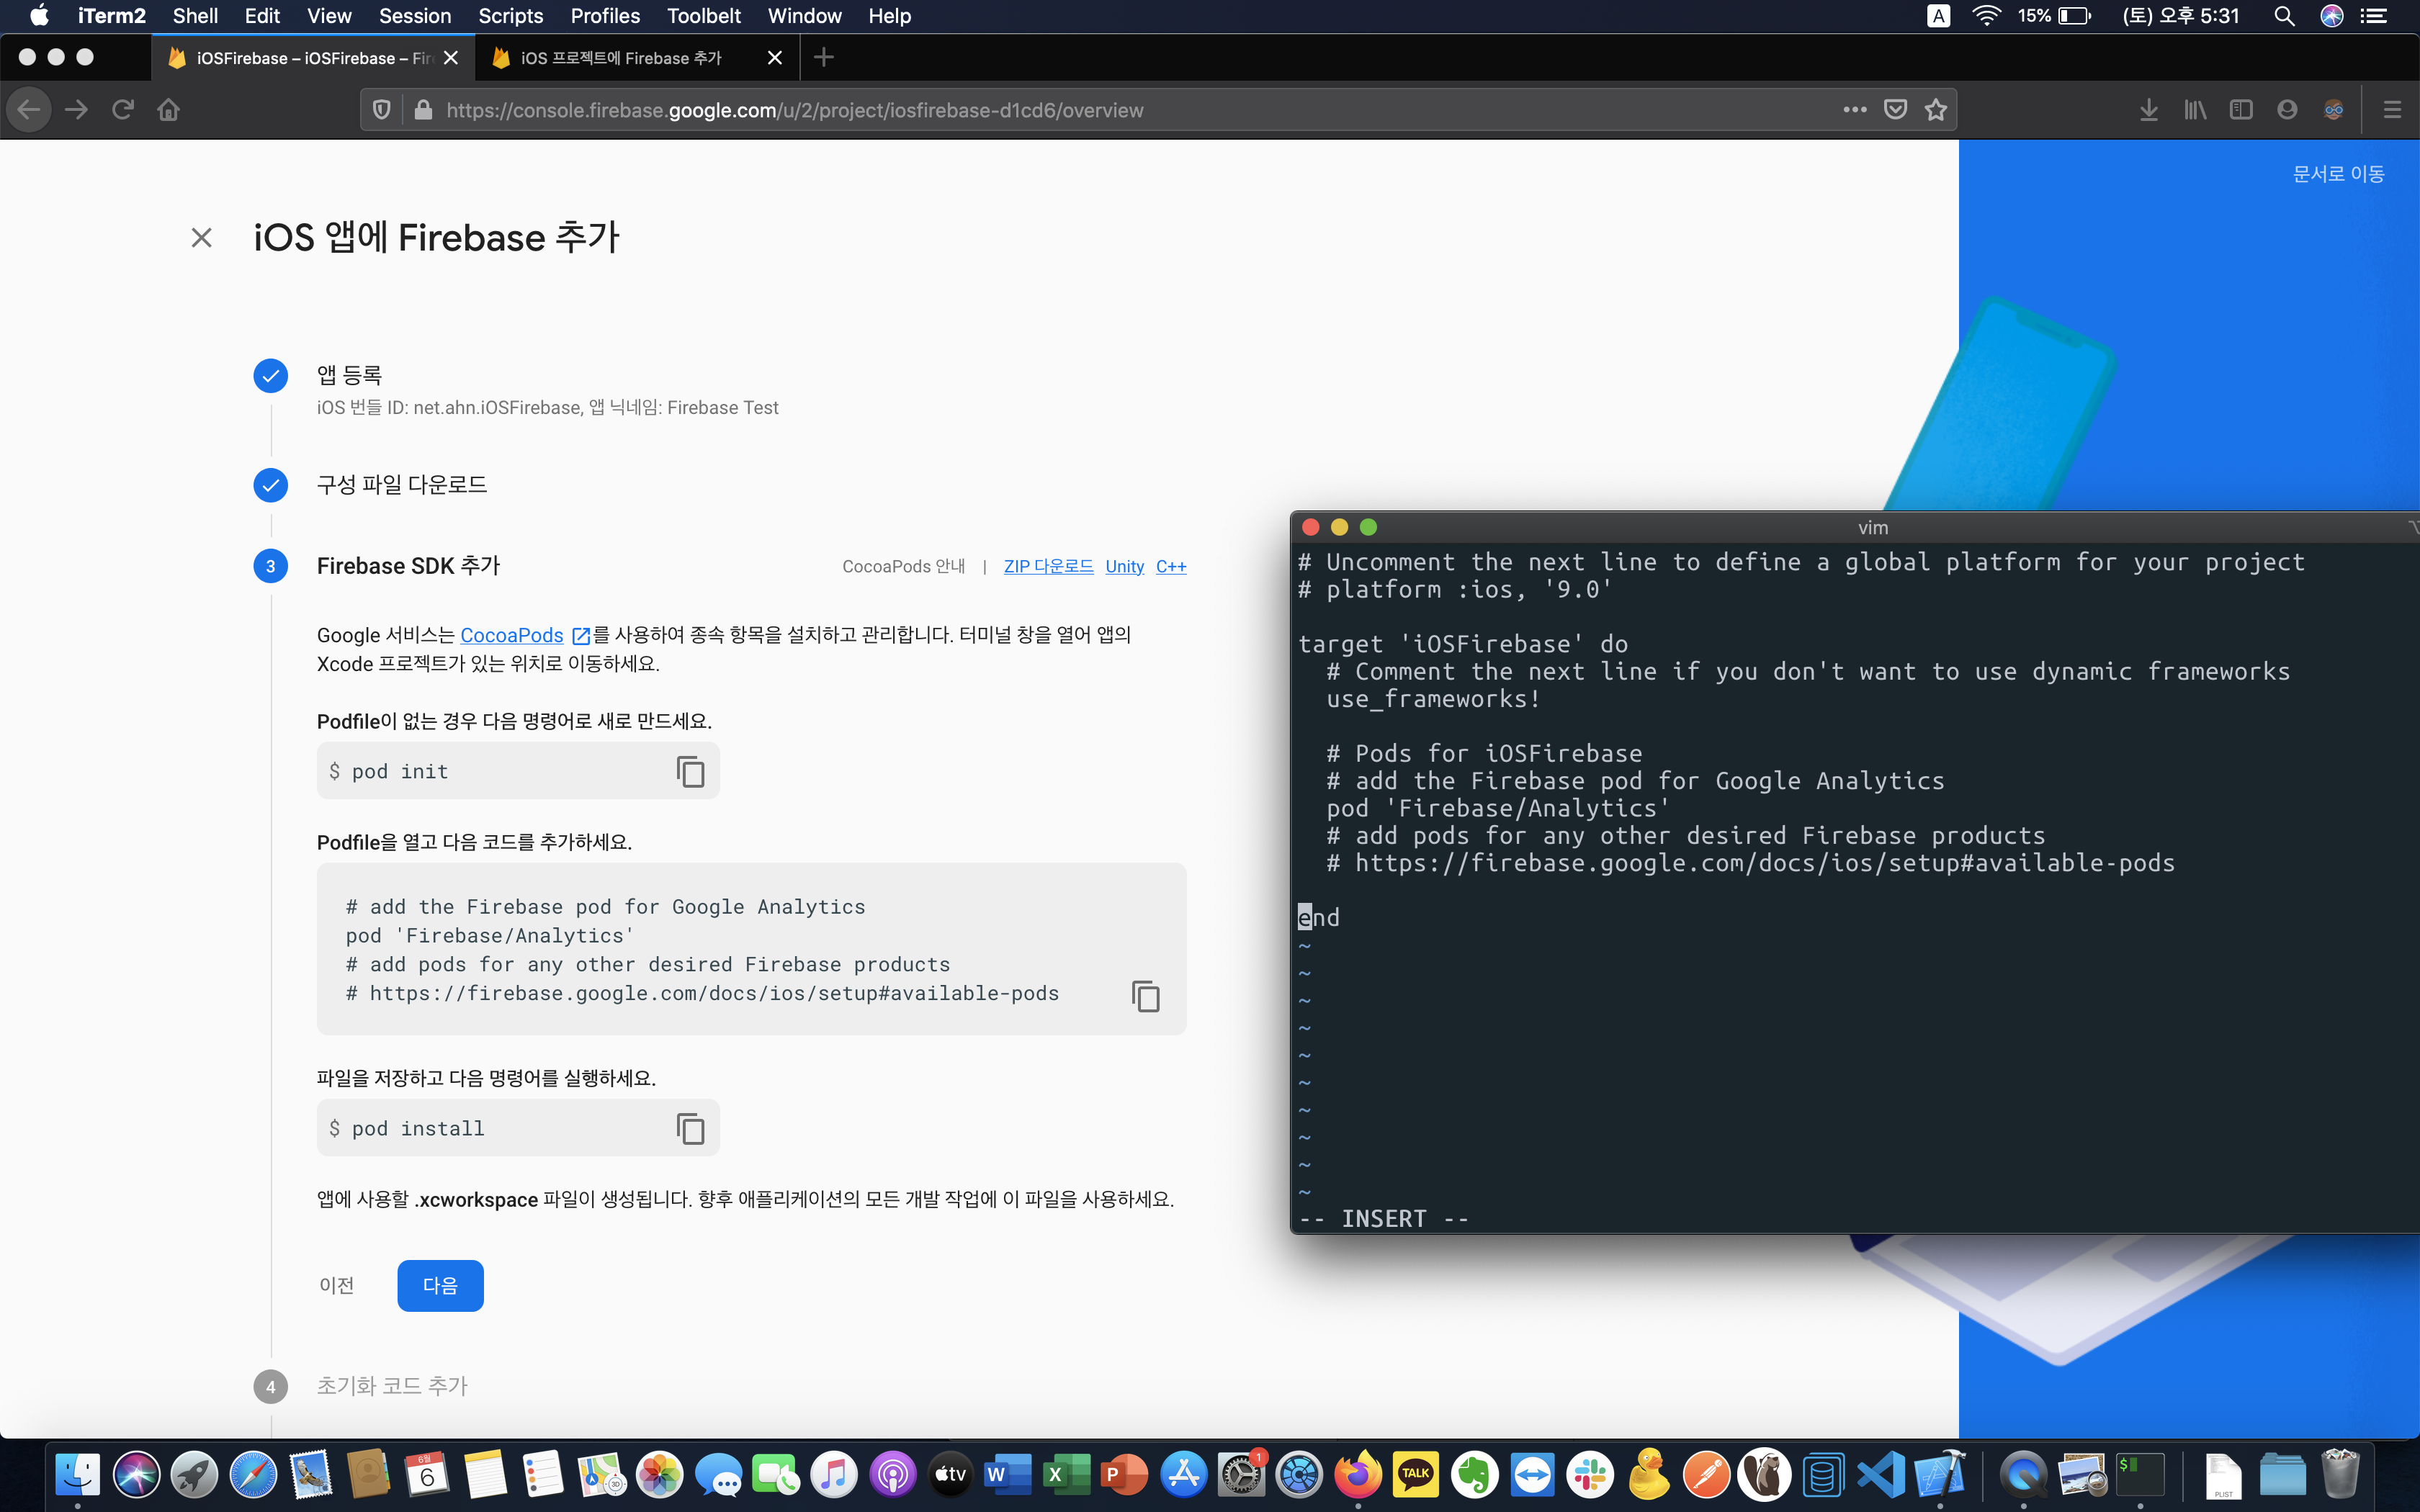Viewport: 2420px width, 1512px height.
Task: Open the Firefox downloads icon
Action: [x=2148, y=110]
